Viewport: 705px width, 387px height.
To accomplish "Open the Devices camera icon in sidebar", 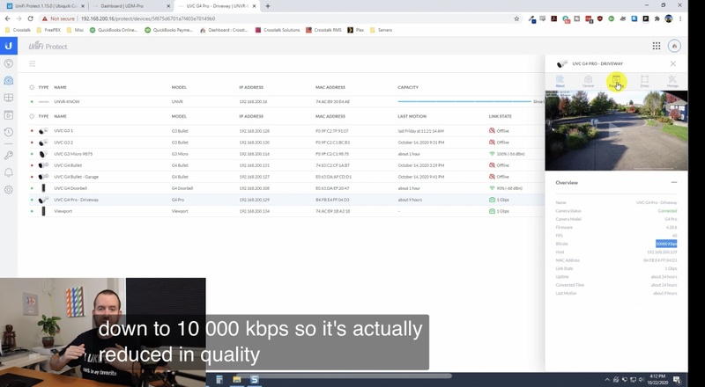I will [9, 81].
